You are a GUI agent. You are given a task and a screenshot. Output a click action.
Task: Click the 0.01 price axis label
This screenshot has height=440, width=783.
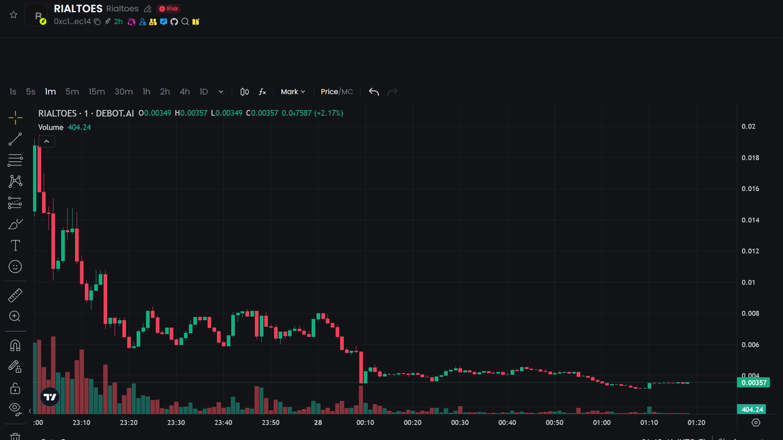748,282
